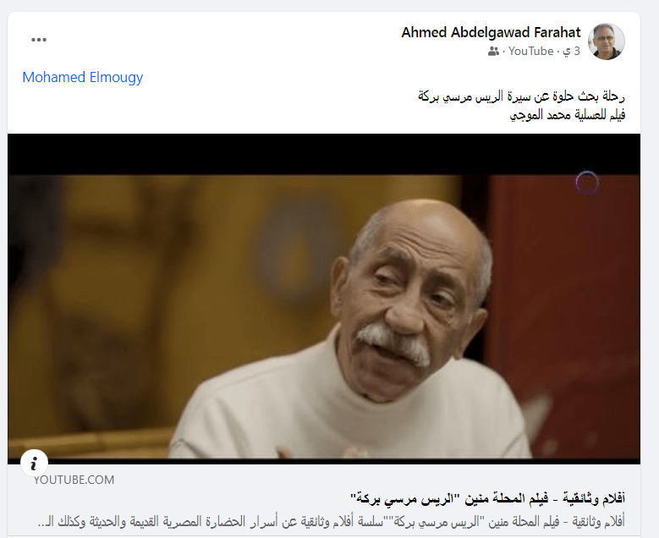Click the loading spinner circle on the video
The height and width of the screenshot is (538, 659).
pyautogui.click(x=587, y=183)
